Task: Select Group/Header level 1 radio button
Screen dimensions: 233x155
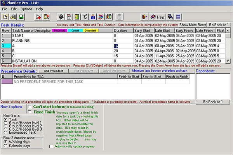Action: (5, 123)
